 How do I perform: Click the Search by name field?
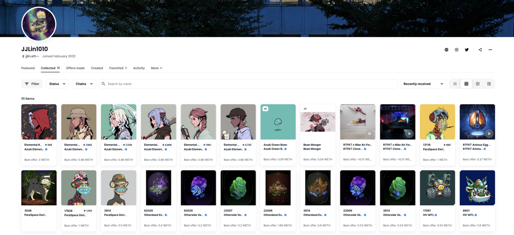[x=247, y=84]
